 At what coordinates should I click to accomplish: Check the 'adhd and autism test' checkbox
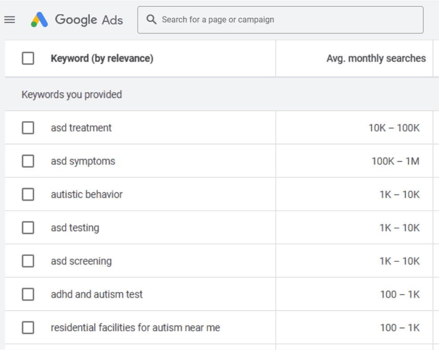click(x=28, y=294)
